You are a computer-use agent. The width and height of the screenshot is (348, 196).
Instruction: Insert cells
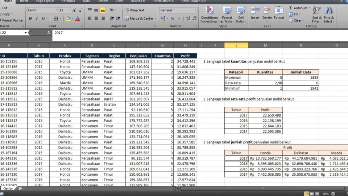(x=255, y=14)
